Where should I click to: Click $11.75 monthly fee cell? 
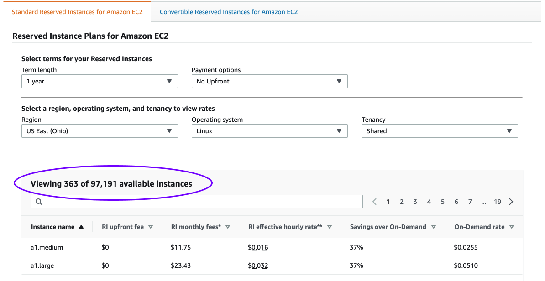pos(181,248)
